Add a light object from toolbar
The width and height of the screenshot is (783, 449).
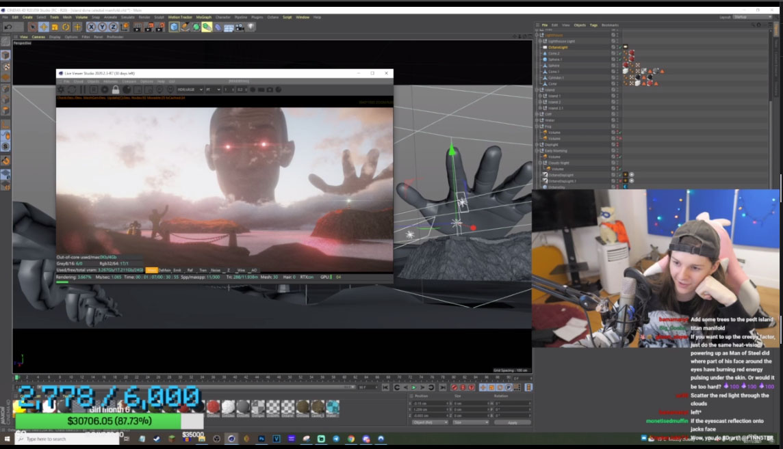[x=251, y=27]
